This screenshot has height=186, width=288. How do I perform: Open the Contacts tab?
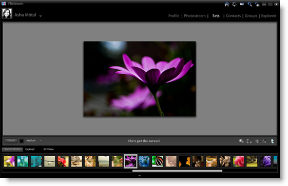233,16
